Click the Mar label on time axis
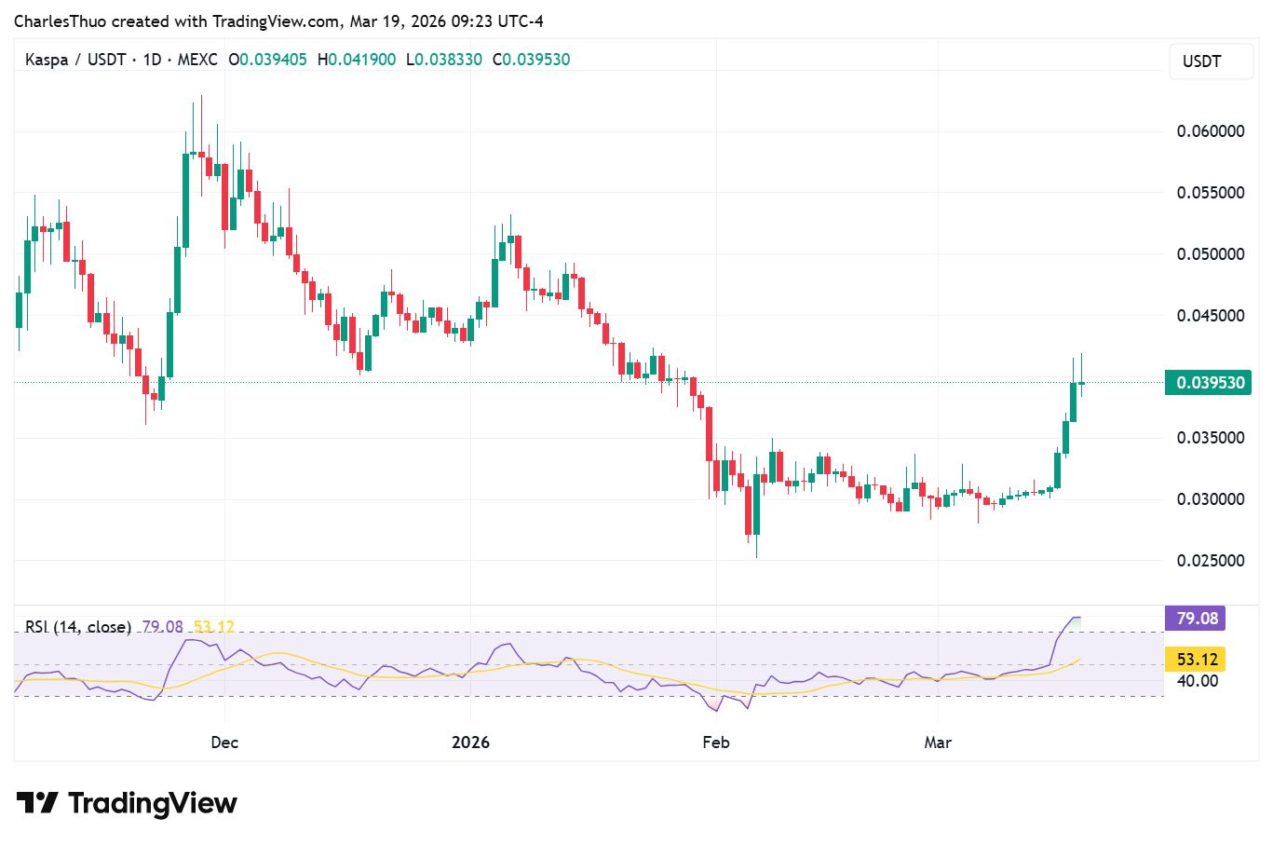 (x=938, y=743)
